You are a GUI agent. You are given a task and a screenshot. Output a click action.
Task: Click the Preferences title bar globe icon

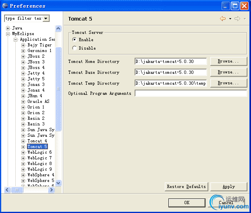click(x=5, y=6)
